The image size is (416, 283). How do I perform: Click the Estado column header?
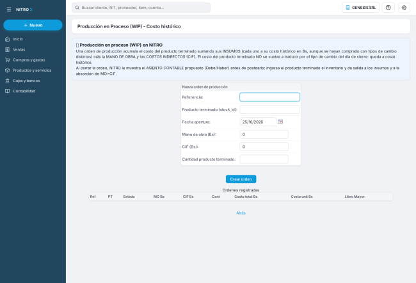(x=129, y=197)
